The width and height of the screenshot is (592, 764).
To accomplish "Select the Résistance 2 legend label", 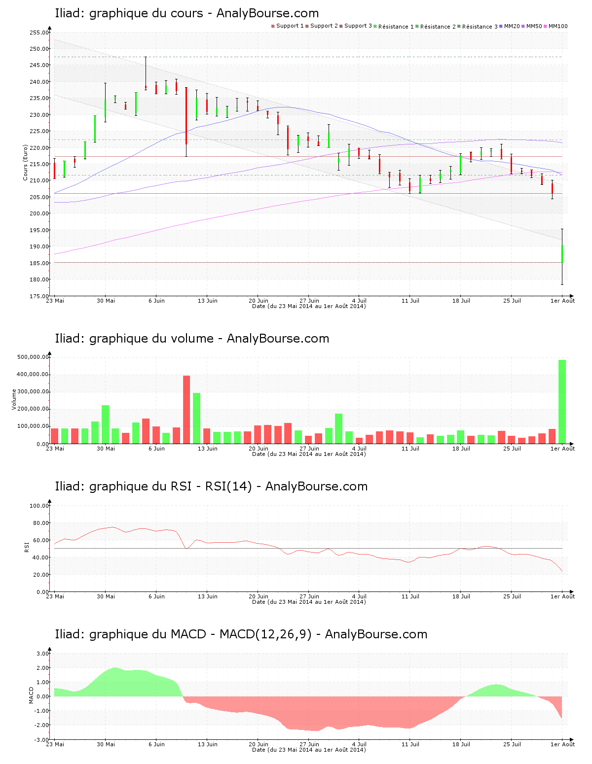I will coord(438,26).
